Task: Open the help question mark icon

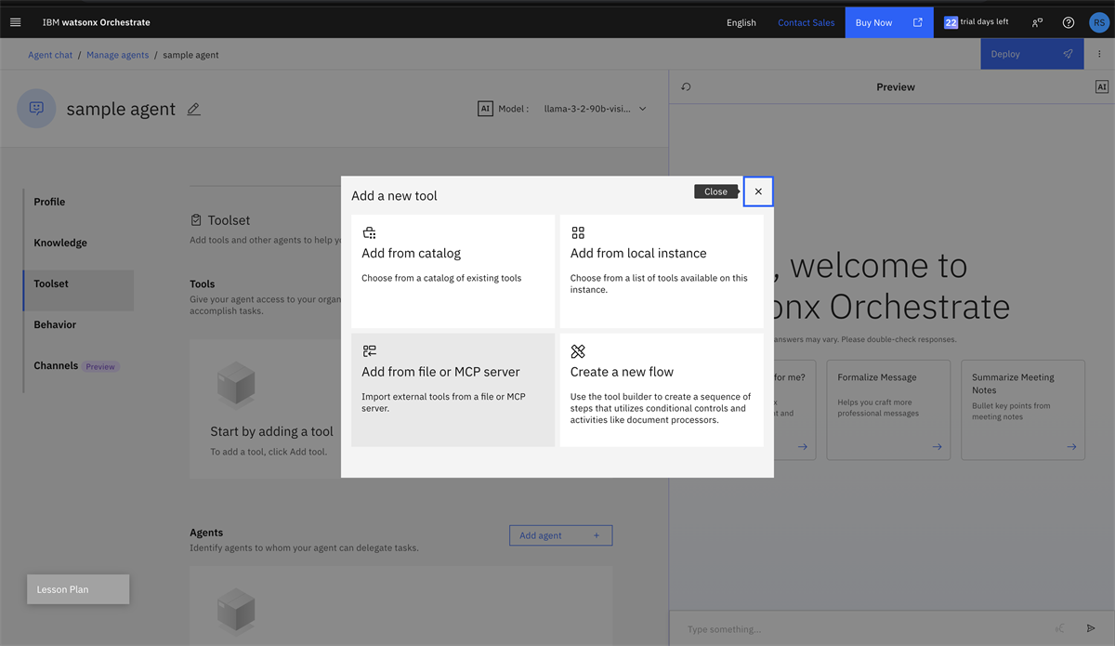Action: tap(1069, 22)
